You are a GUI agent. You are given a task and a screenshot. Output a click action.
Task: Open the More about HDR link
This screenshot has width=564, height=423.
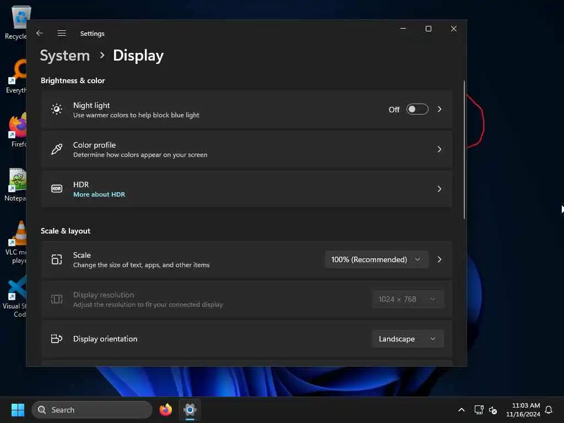(x=99, y=194)
